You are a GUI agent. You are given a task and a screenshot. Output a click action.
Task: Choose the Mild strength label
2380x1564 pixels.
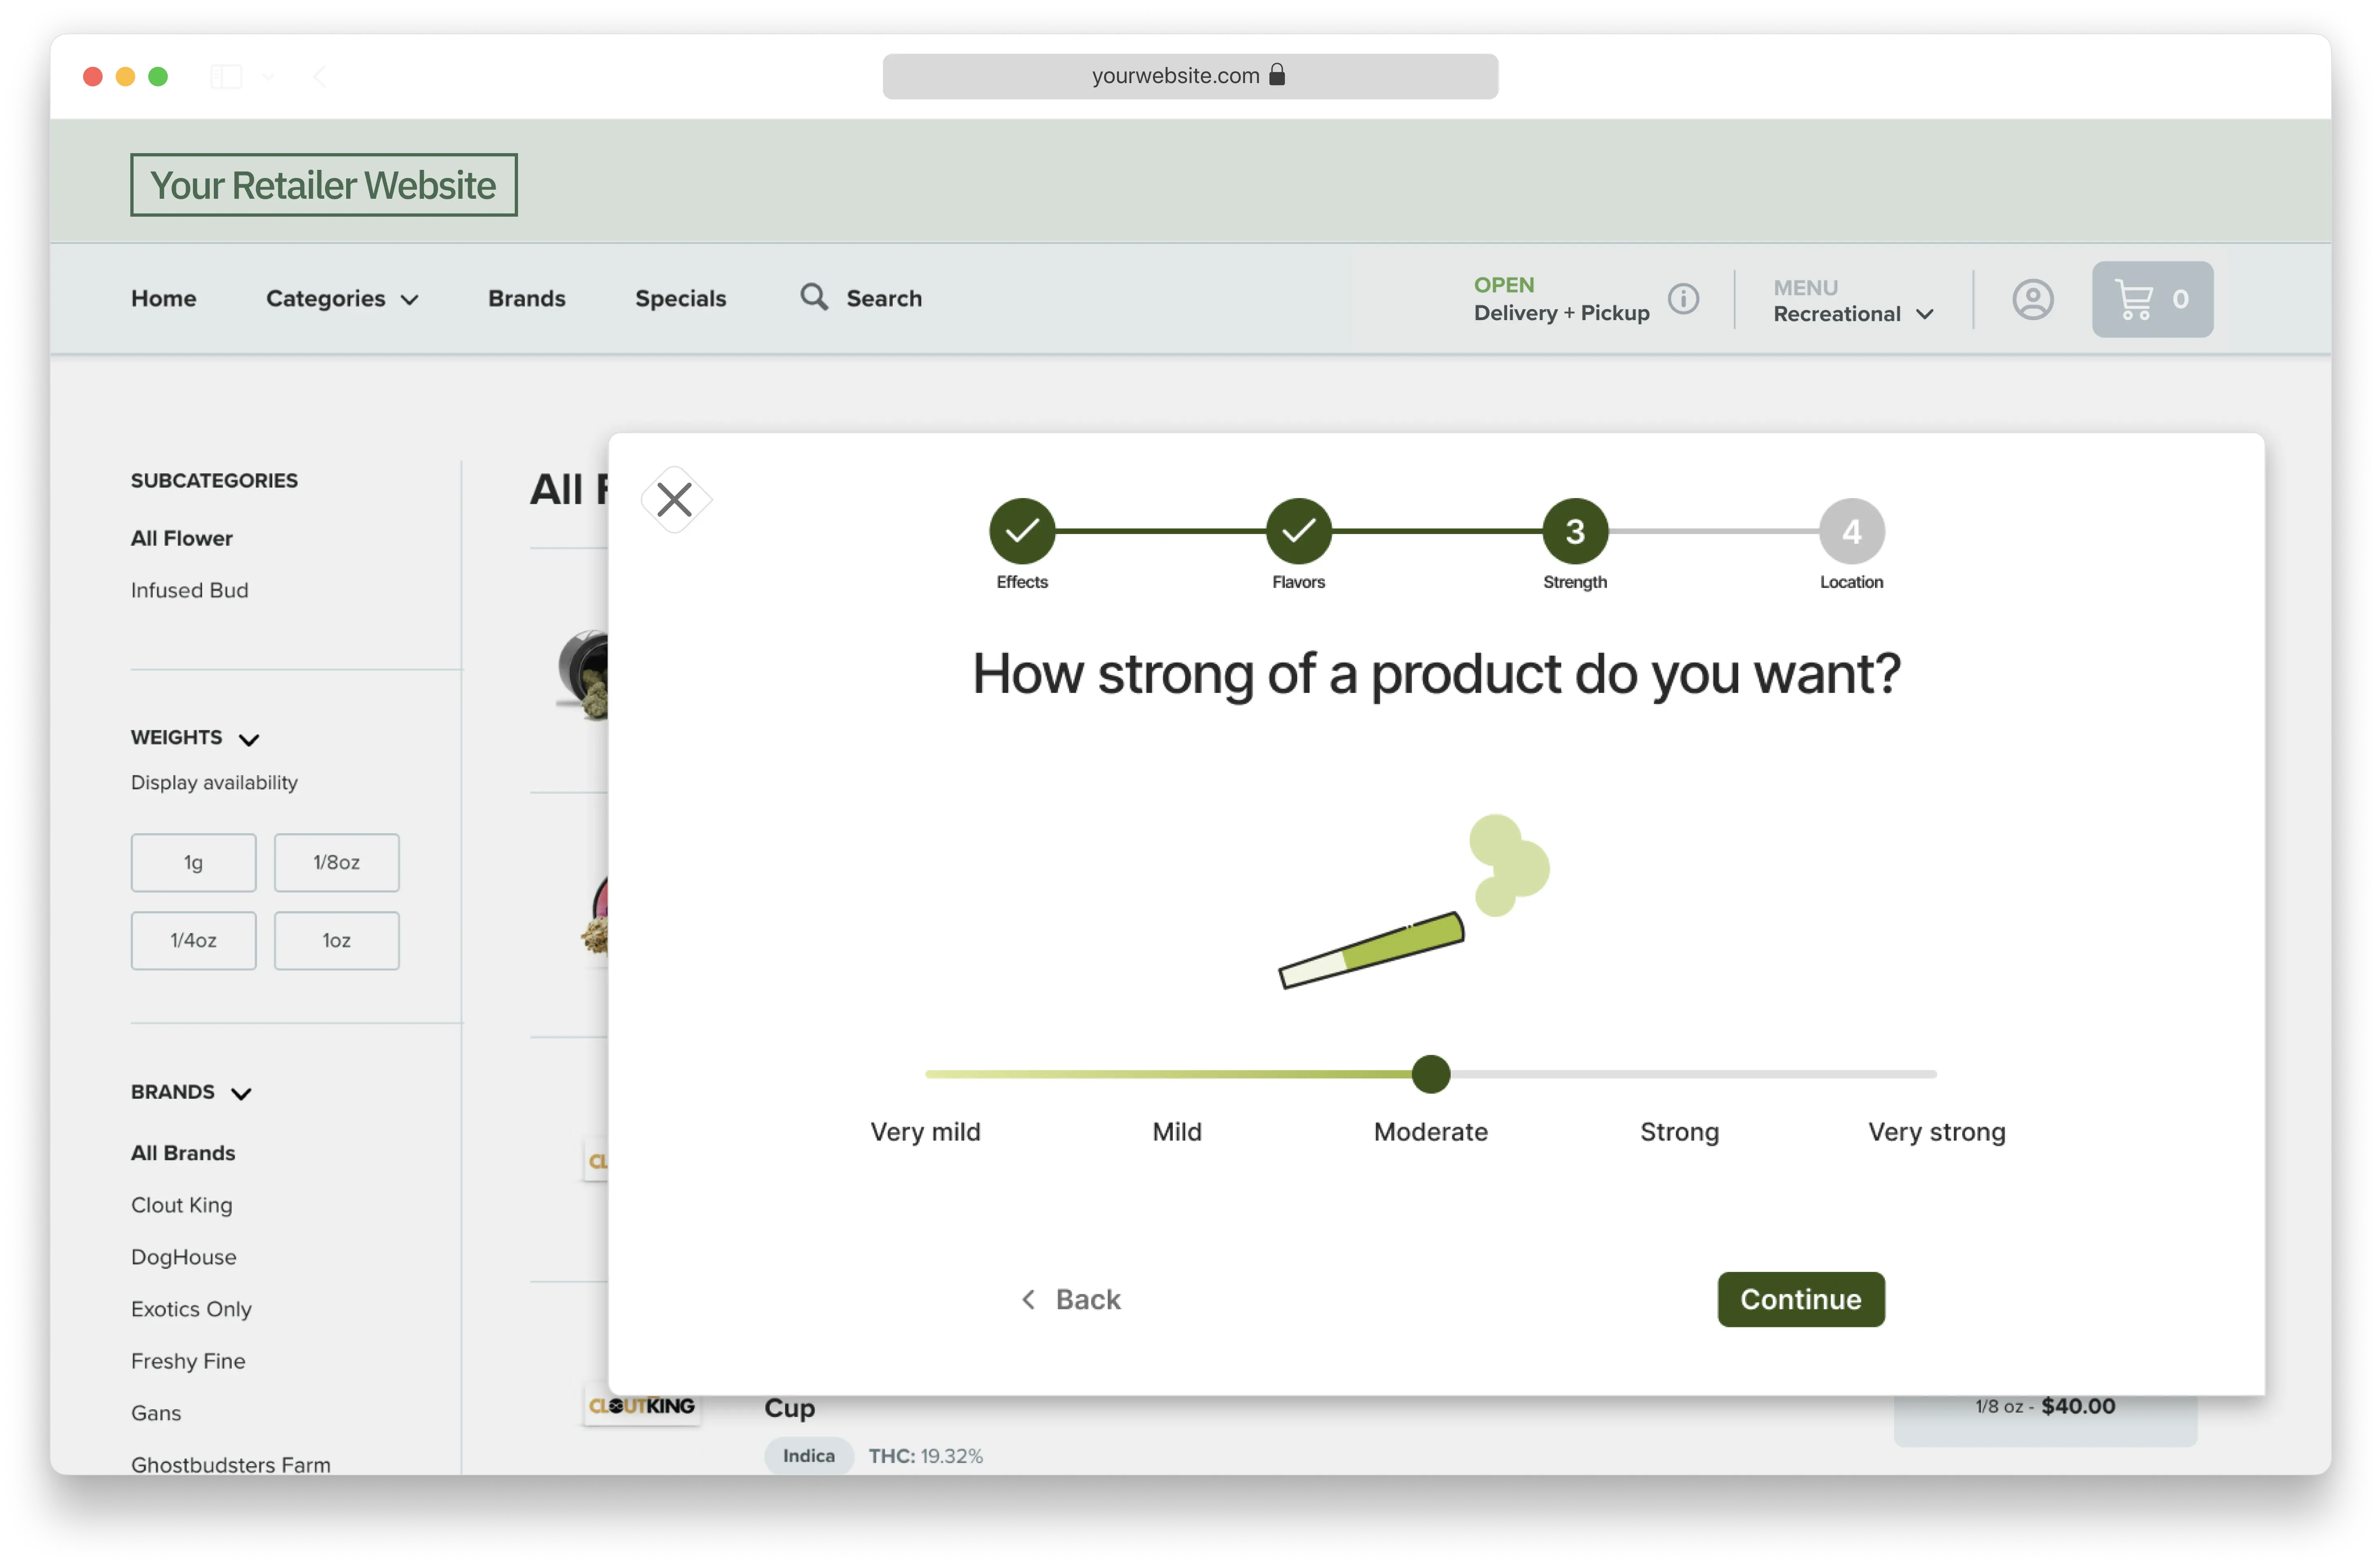(1177, 1132)
